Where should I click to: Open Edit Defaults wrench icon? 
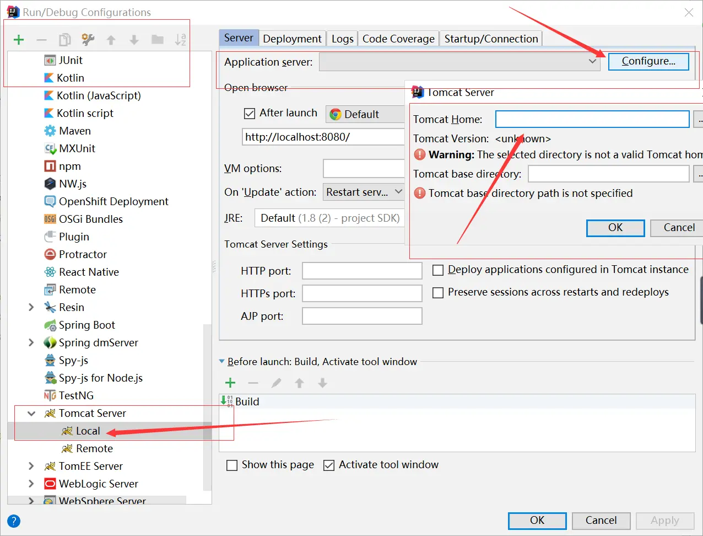coord(88,40)
